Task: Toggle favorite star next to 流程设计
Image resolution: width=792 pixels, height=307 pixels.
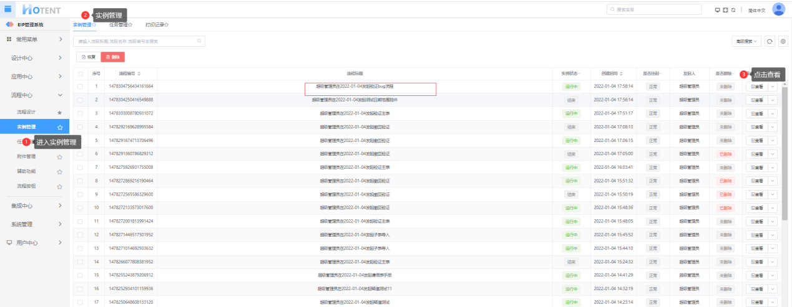Action: (59, 113)
